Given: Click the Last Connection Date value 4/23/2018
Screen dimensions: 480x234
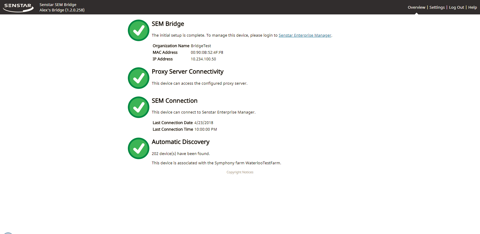Looking at the screenshot, I should coord(204,123).
